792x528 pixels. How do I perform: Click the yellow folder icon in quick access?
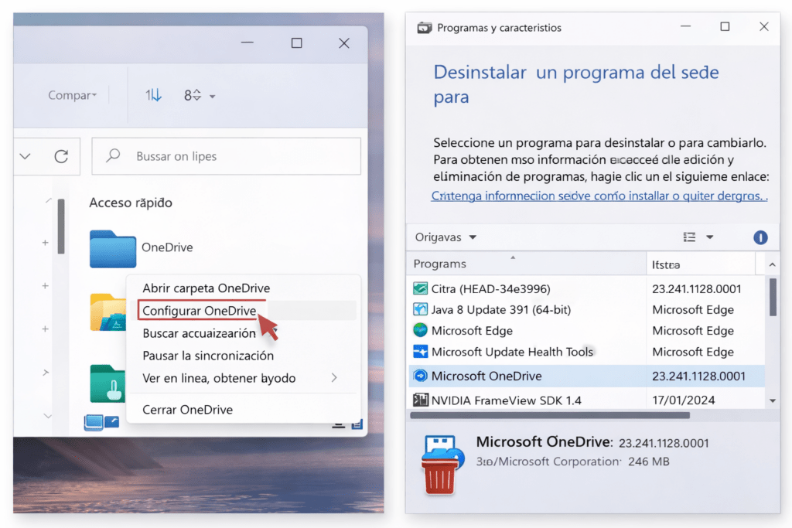[108, 312]
